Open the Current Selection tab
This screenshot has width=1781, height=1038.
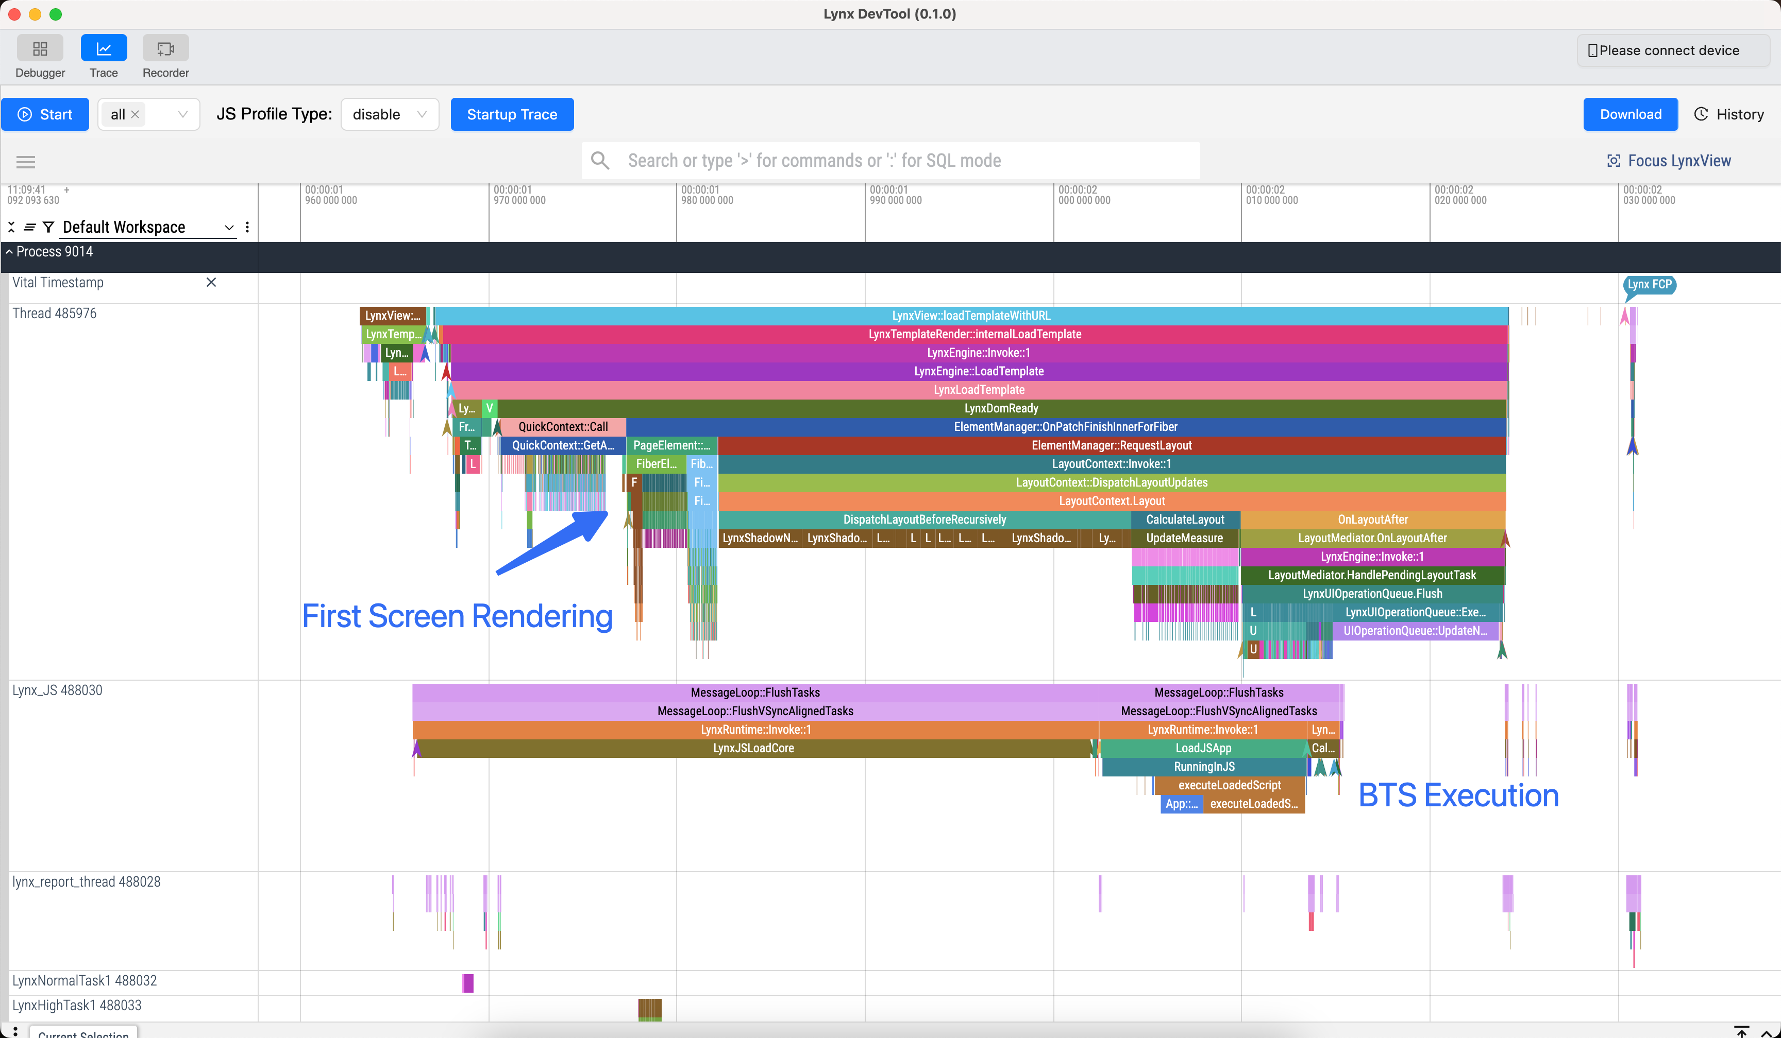click(83, 1032)
